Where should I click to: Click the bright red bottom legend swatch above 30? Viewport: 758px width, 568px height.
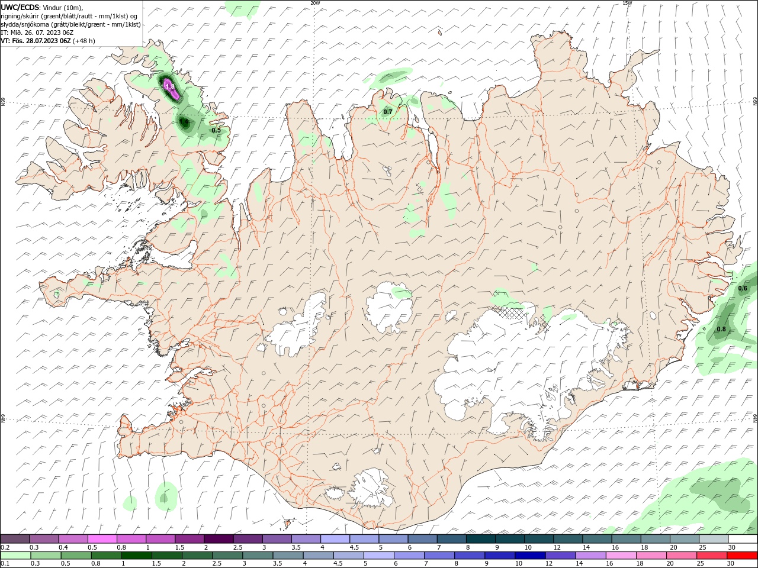pyautogui.click(x=742, y=556)
